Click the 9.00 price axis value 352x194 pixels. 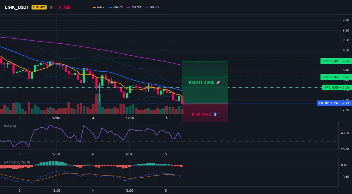point(346,40)
